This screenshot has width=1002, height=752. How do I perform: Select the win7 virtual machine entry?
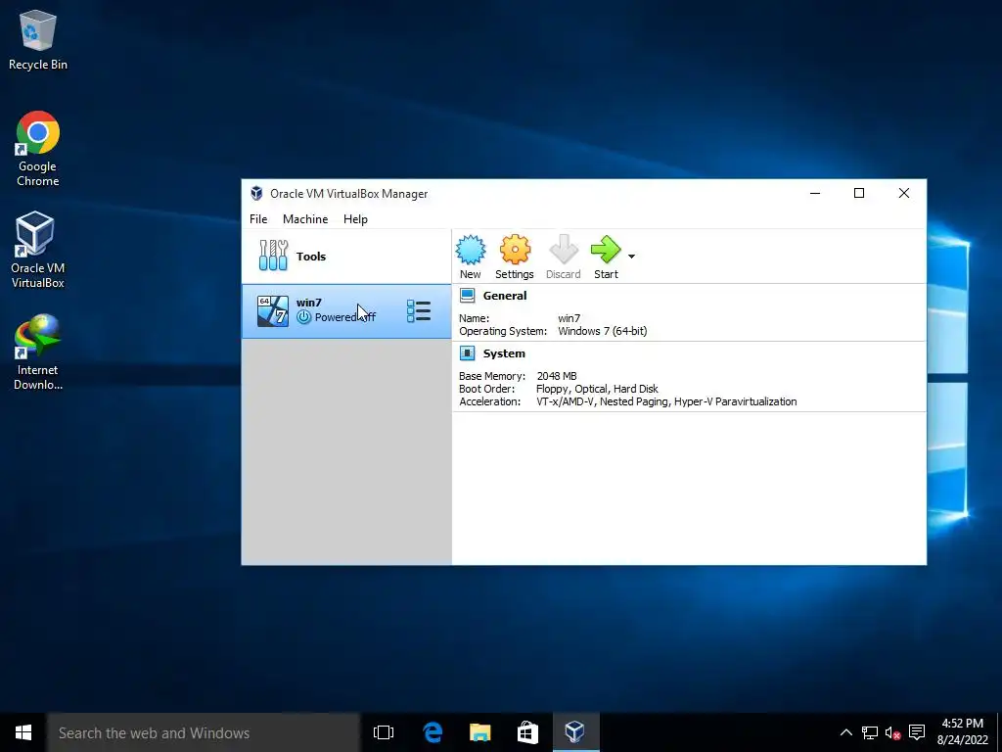coord(346,310)
